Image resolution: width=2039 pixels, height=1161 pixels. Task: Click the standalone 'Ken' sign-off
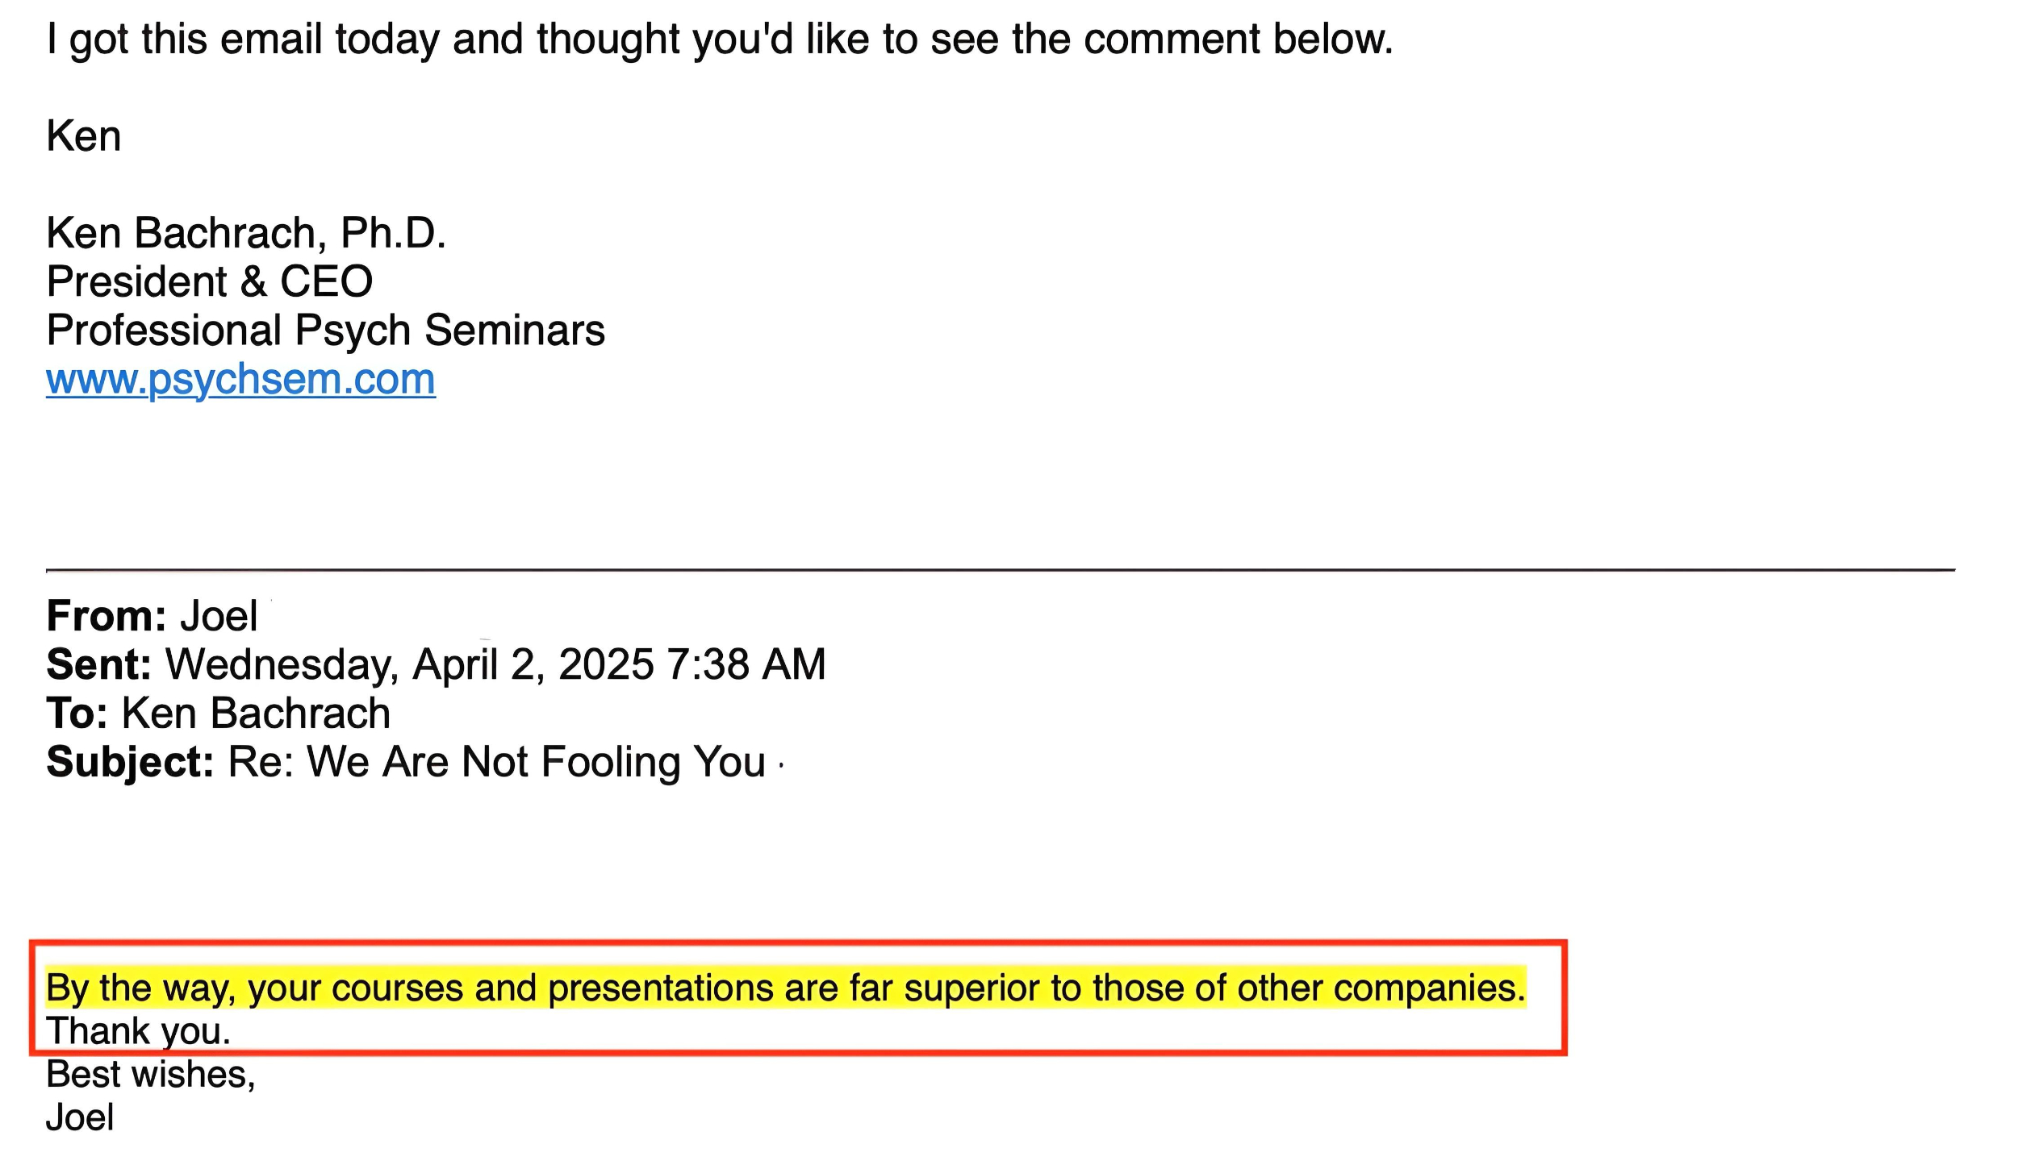[84, 136]
